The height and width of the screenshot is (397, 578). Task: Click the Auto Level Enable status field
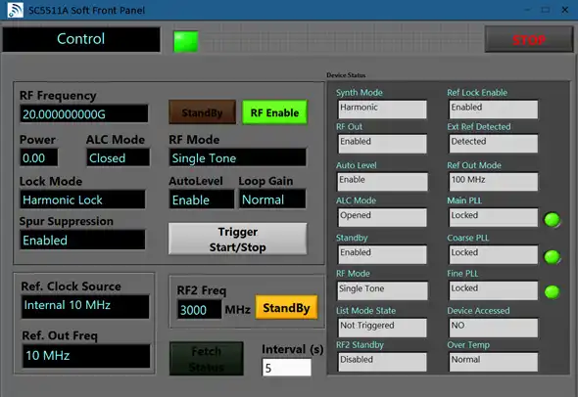[383, 182]
